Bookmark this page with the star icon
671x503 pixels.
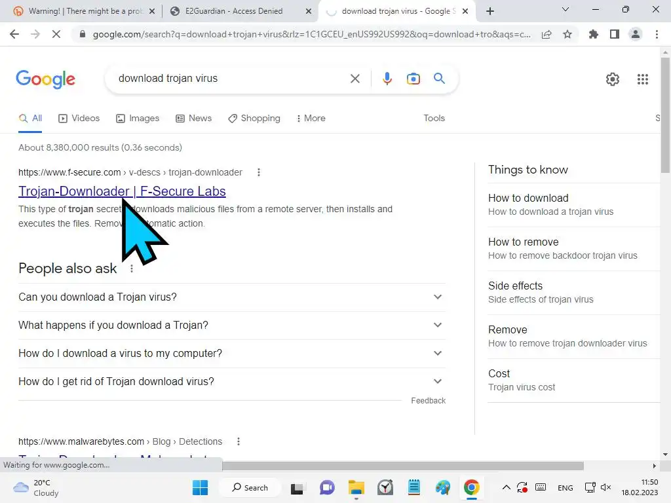(x=567, y=34)
